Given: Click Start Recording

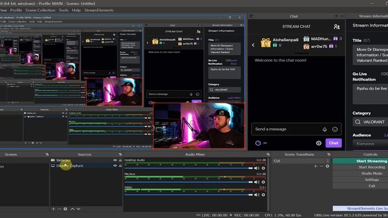Looking at the screenshot, I should 360,167.
